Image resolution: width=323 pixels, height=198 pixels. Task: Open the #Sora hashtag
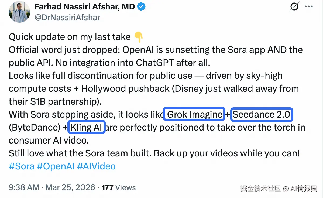[x=22, y=166]
